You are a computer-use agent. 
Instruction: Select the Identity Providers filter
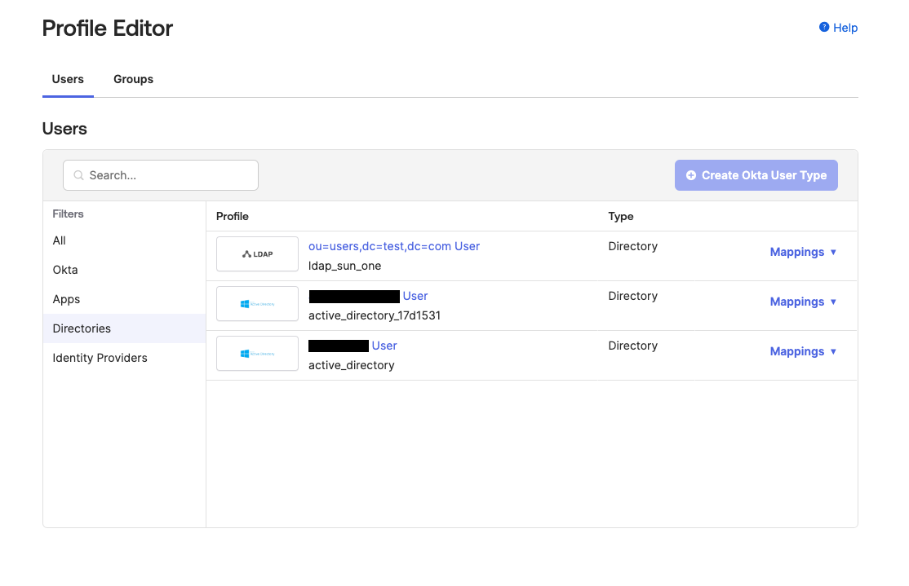point(100,358)
